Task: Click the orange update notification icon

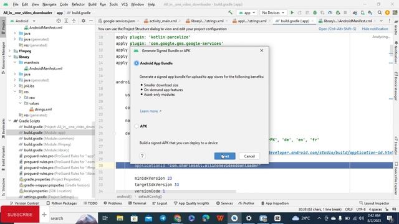Action: 387,12
